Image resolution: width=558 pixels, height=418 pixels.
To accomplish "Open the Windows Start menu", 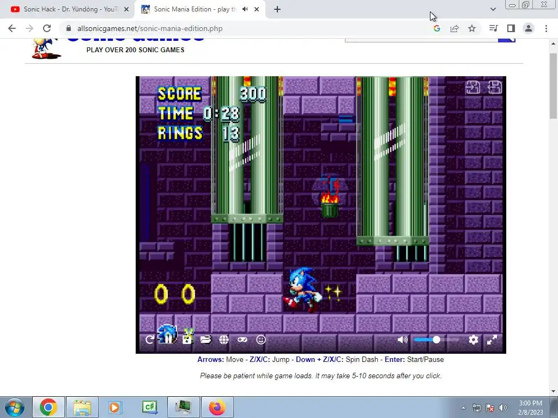I will coord(14,407).
